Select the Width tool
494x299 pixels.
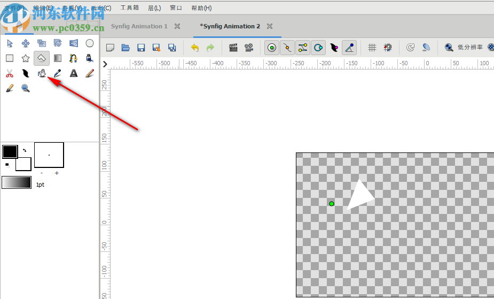pos(26,73)
